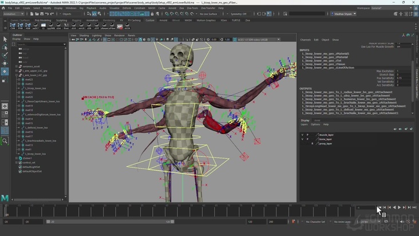Toggle the R display type of proxy_layer
The height and width of the screenshot is (236, 419).
(x=312, y=144)
